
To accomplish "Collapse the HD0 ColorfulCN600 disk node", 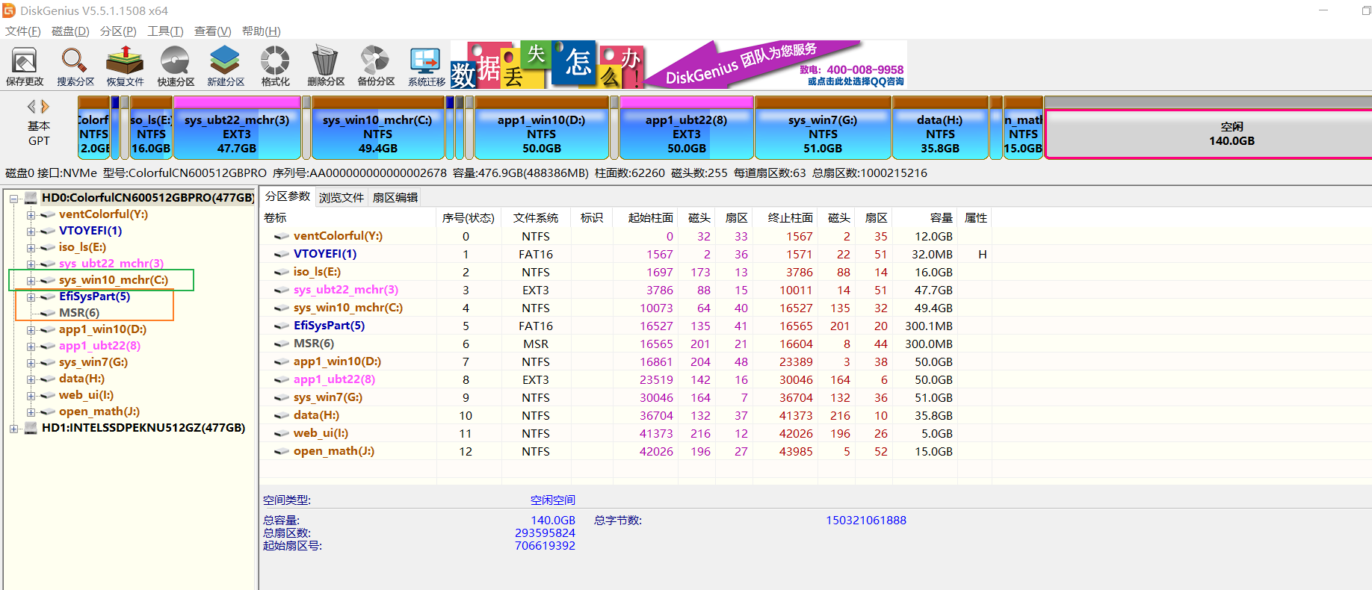I will 13,198.
